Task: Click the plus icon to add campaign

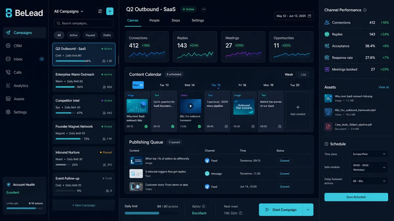Action: click(110, 11)
